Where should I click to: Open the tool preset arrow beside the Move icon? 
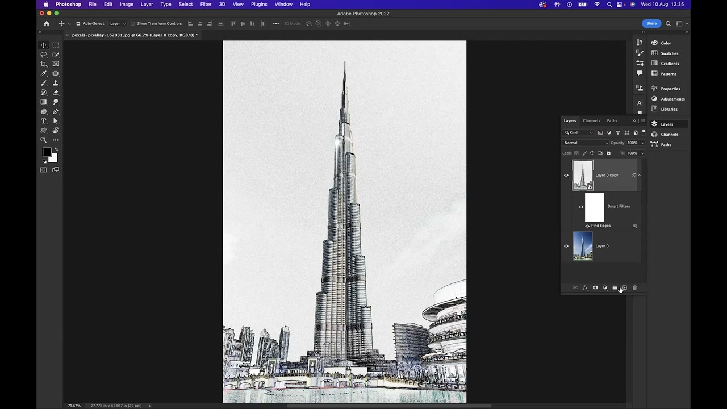70,23
